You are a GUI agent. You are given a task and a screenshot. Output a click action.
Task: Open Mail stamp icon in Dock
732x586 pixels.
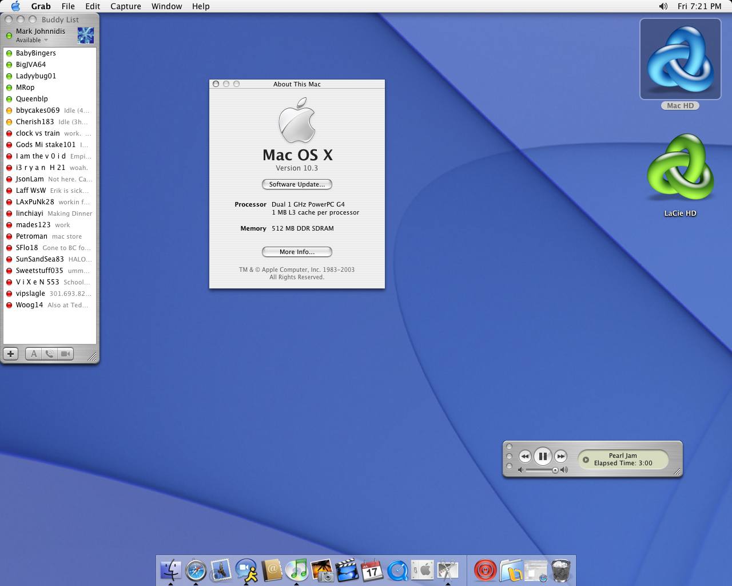[x=221, y=569]
